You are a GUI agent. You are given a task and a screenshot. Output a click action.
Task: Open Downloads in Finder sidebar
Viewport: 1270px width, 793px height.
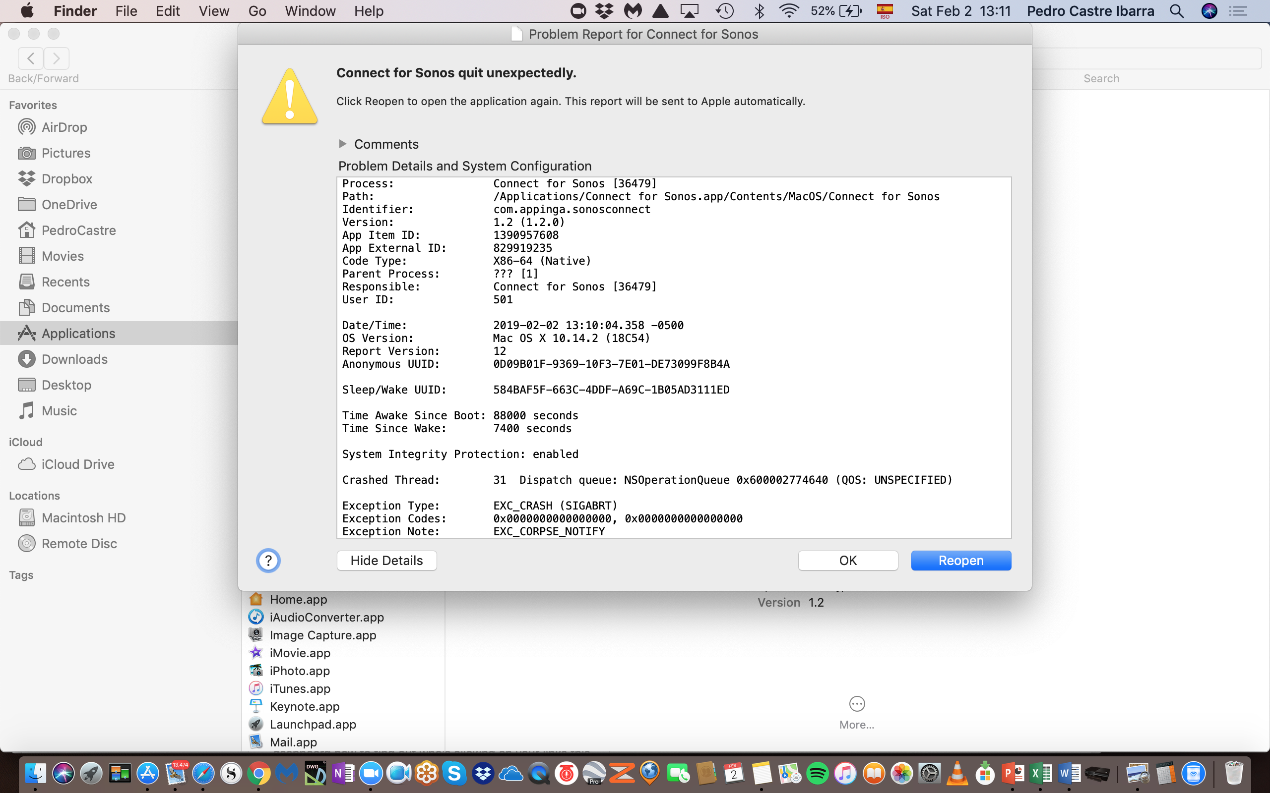pyautogui.click(x=74, y=359)
